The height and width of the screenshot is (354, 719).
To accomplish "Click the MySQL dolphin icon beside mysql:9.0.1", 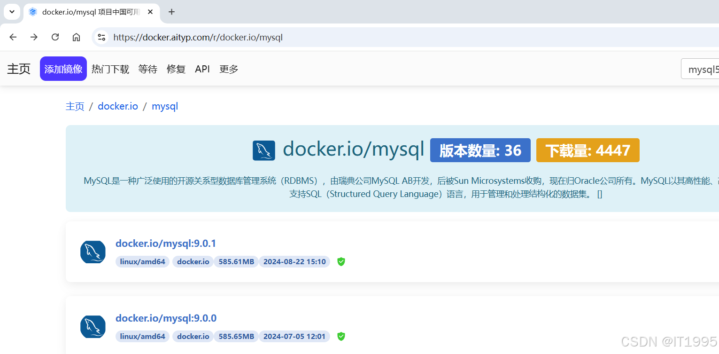I will click(x=93, y=252).
